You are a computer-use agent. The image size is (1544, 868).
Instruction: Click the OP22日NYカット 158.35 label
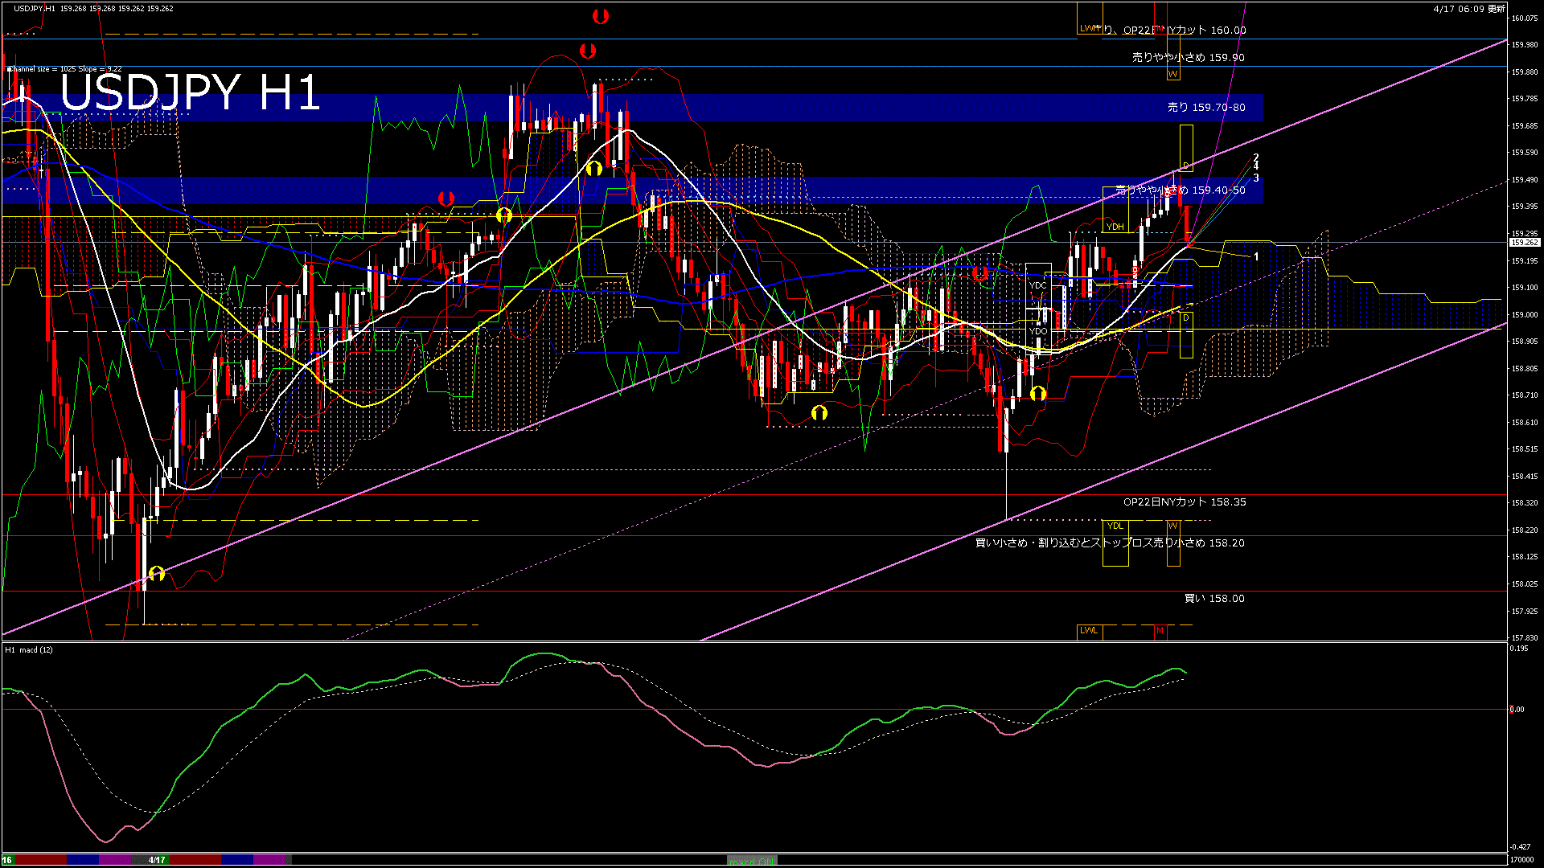(1184, 502)
